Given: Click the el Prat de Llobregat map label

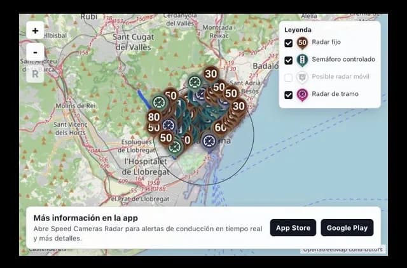Looking at the screenshot, I should pos(140,199).
